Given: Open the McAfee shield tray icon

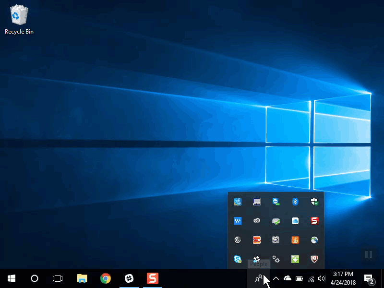Looking at the screenshot, I should pyautogui.click(x=314, y=259).
